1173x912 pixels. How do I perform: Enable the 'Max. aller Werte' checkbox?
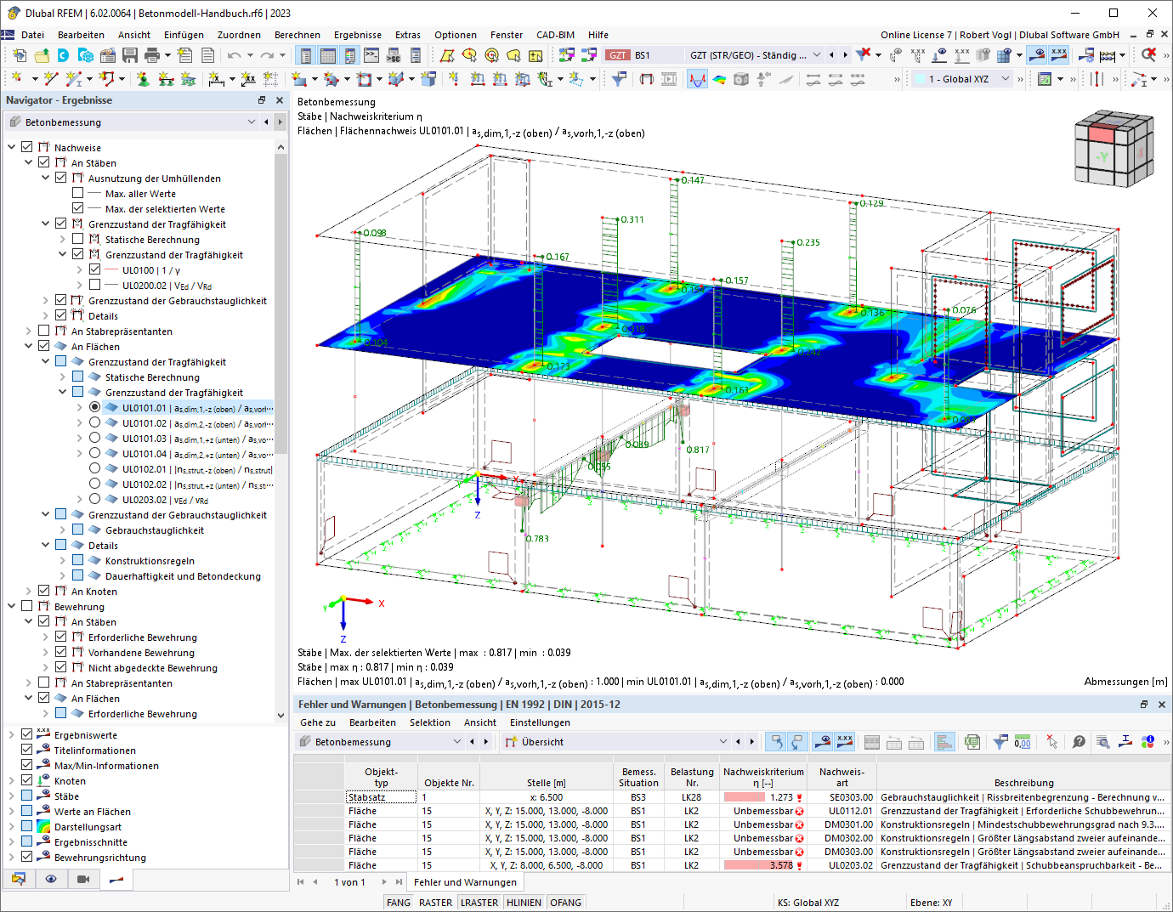(78, 194)
